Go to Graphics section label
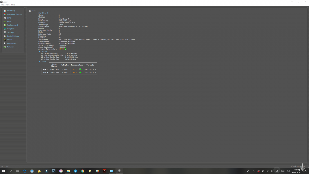309x174 pixels. (11, 29)
